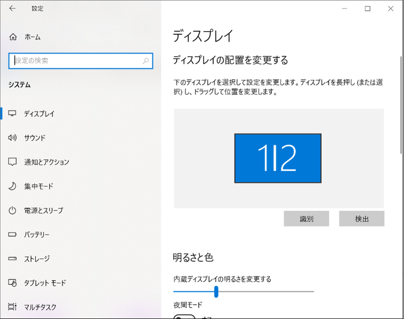Click the brightness slider handle
This screenshot has width=404, height=319.
tap(216, 291)
